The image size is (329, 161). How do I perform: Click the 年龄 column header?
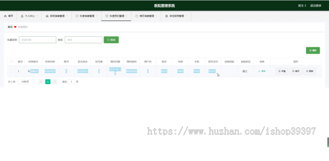click(x=181, y=62)
